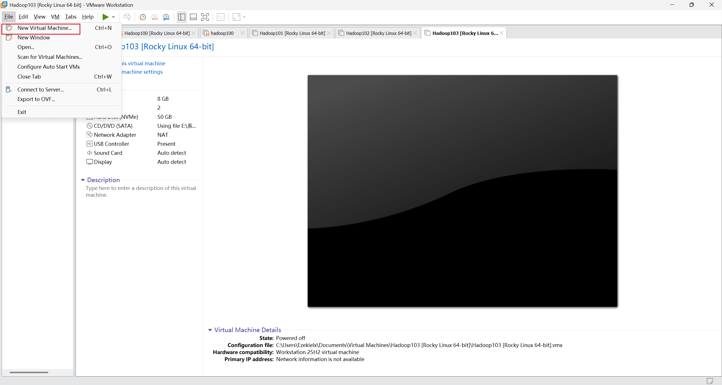Choose Connect to Server... menu entry
This screenshot has width=722, height=385.
[x=61, y=90]
